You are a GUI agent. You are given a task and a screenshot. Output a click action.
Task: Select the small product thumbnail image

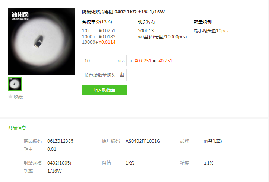coord(15,84)
